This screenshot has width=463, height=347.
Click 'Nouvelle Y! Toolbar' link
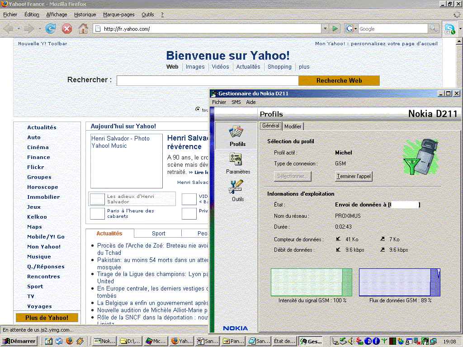43,44
